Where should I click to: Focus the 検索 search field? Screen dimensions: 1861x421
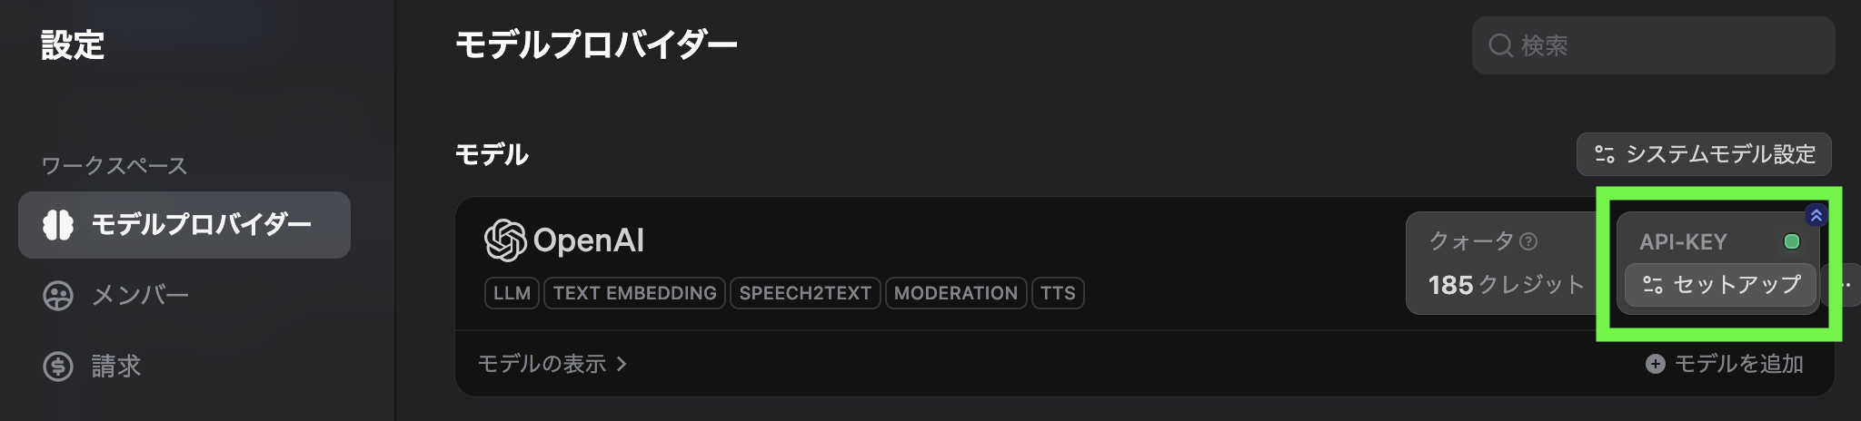click(x=1654, y=45)
